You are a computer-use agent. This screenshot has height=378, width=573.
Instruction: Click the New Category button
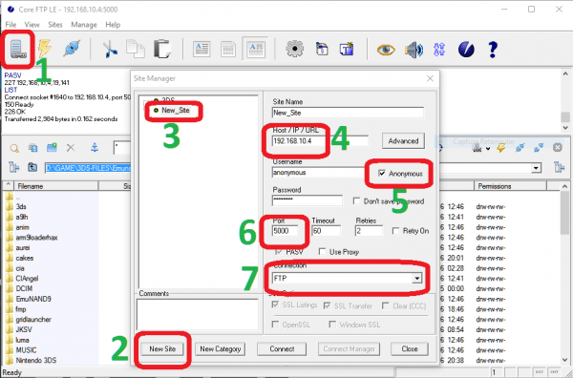[x=220, y=348]
